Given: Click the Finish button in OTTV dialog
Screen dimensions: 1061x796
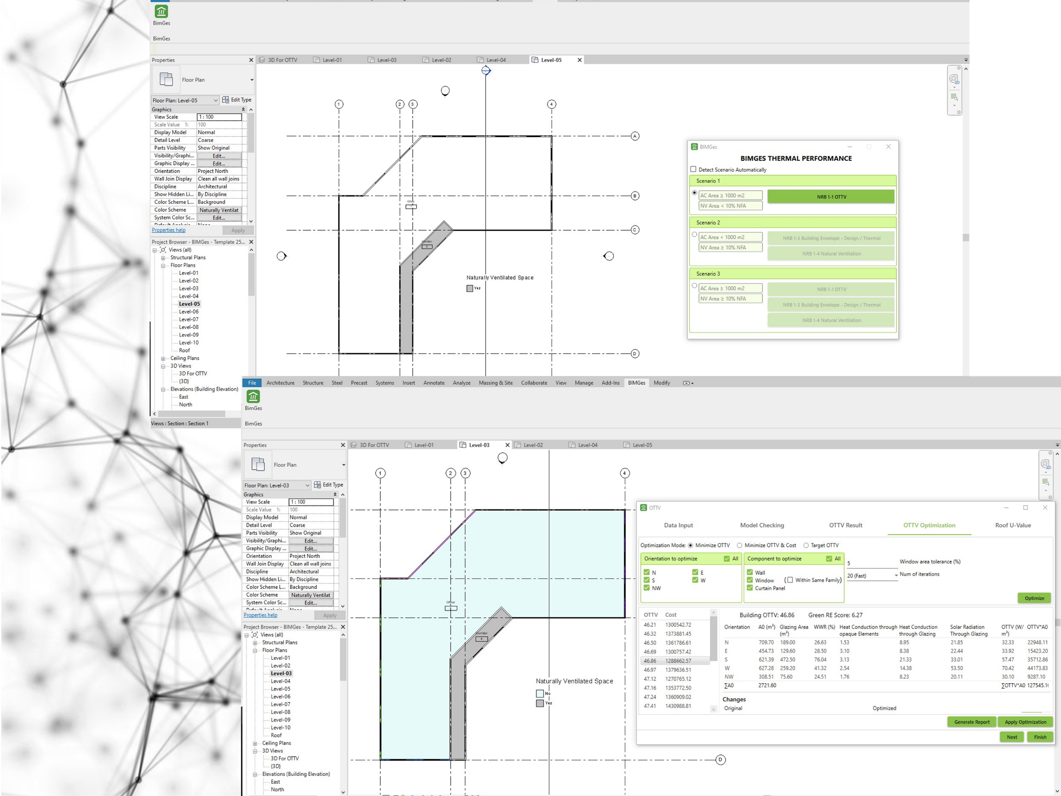Looking at the screenshot, I should [x=1040, y=737].
